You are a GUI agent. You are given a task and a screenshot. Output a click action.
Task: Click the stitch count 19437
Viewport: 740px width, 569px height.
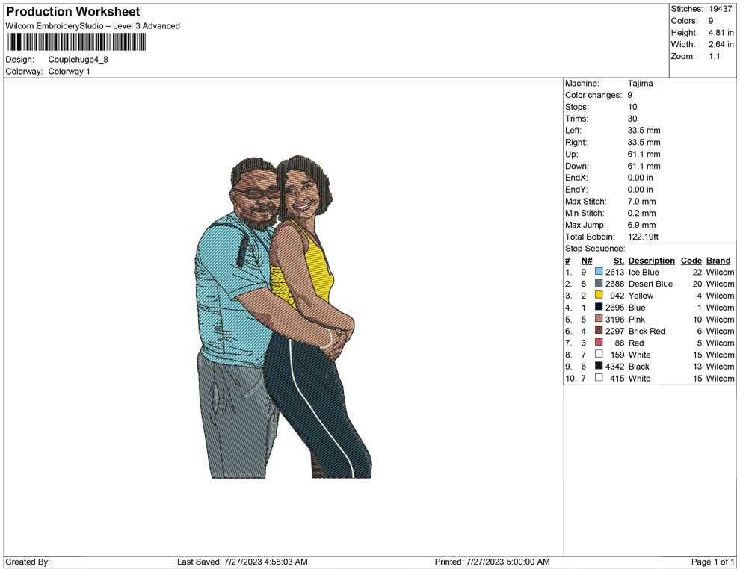pos(720,9)
